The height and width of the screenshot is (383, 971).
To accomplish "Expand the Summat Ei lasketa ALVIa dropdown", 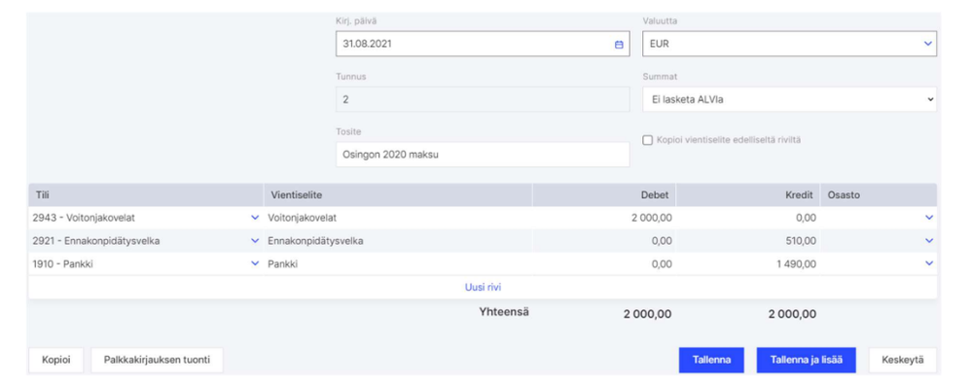I will (790, 99).
